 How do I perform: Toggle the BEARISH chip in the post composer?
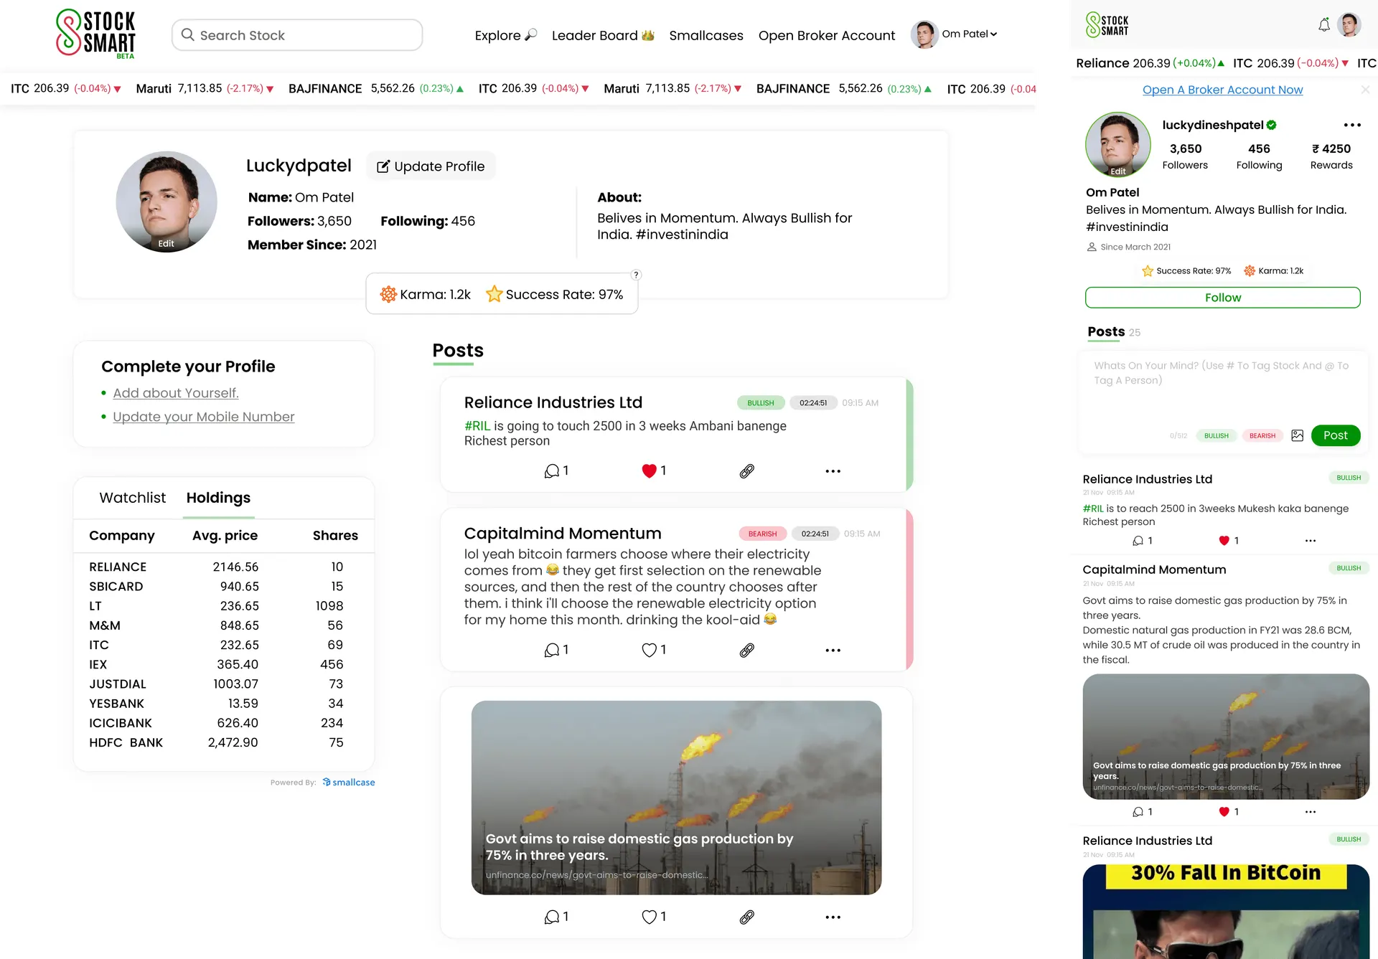point(1262,436)
